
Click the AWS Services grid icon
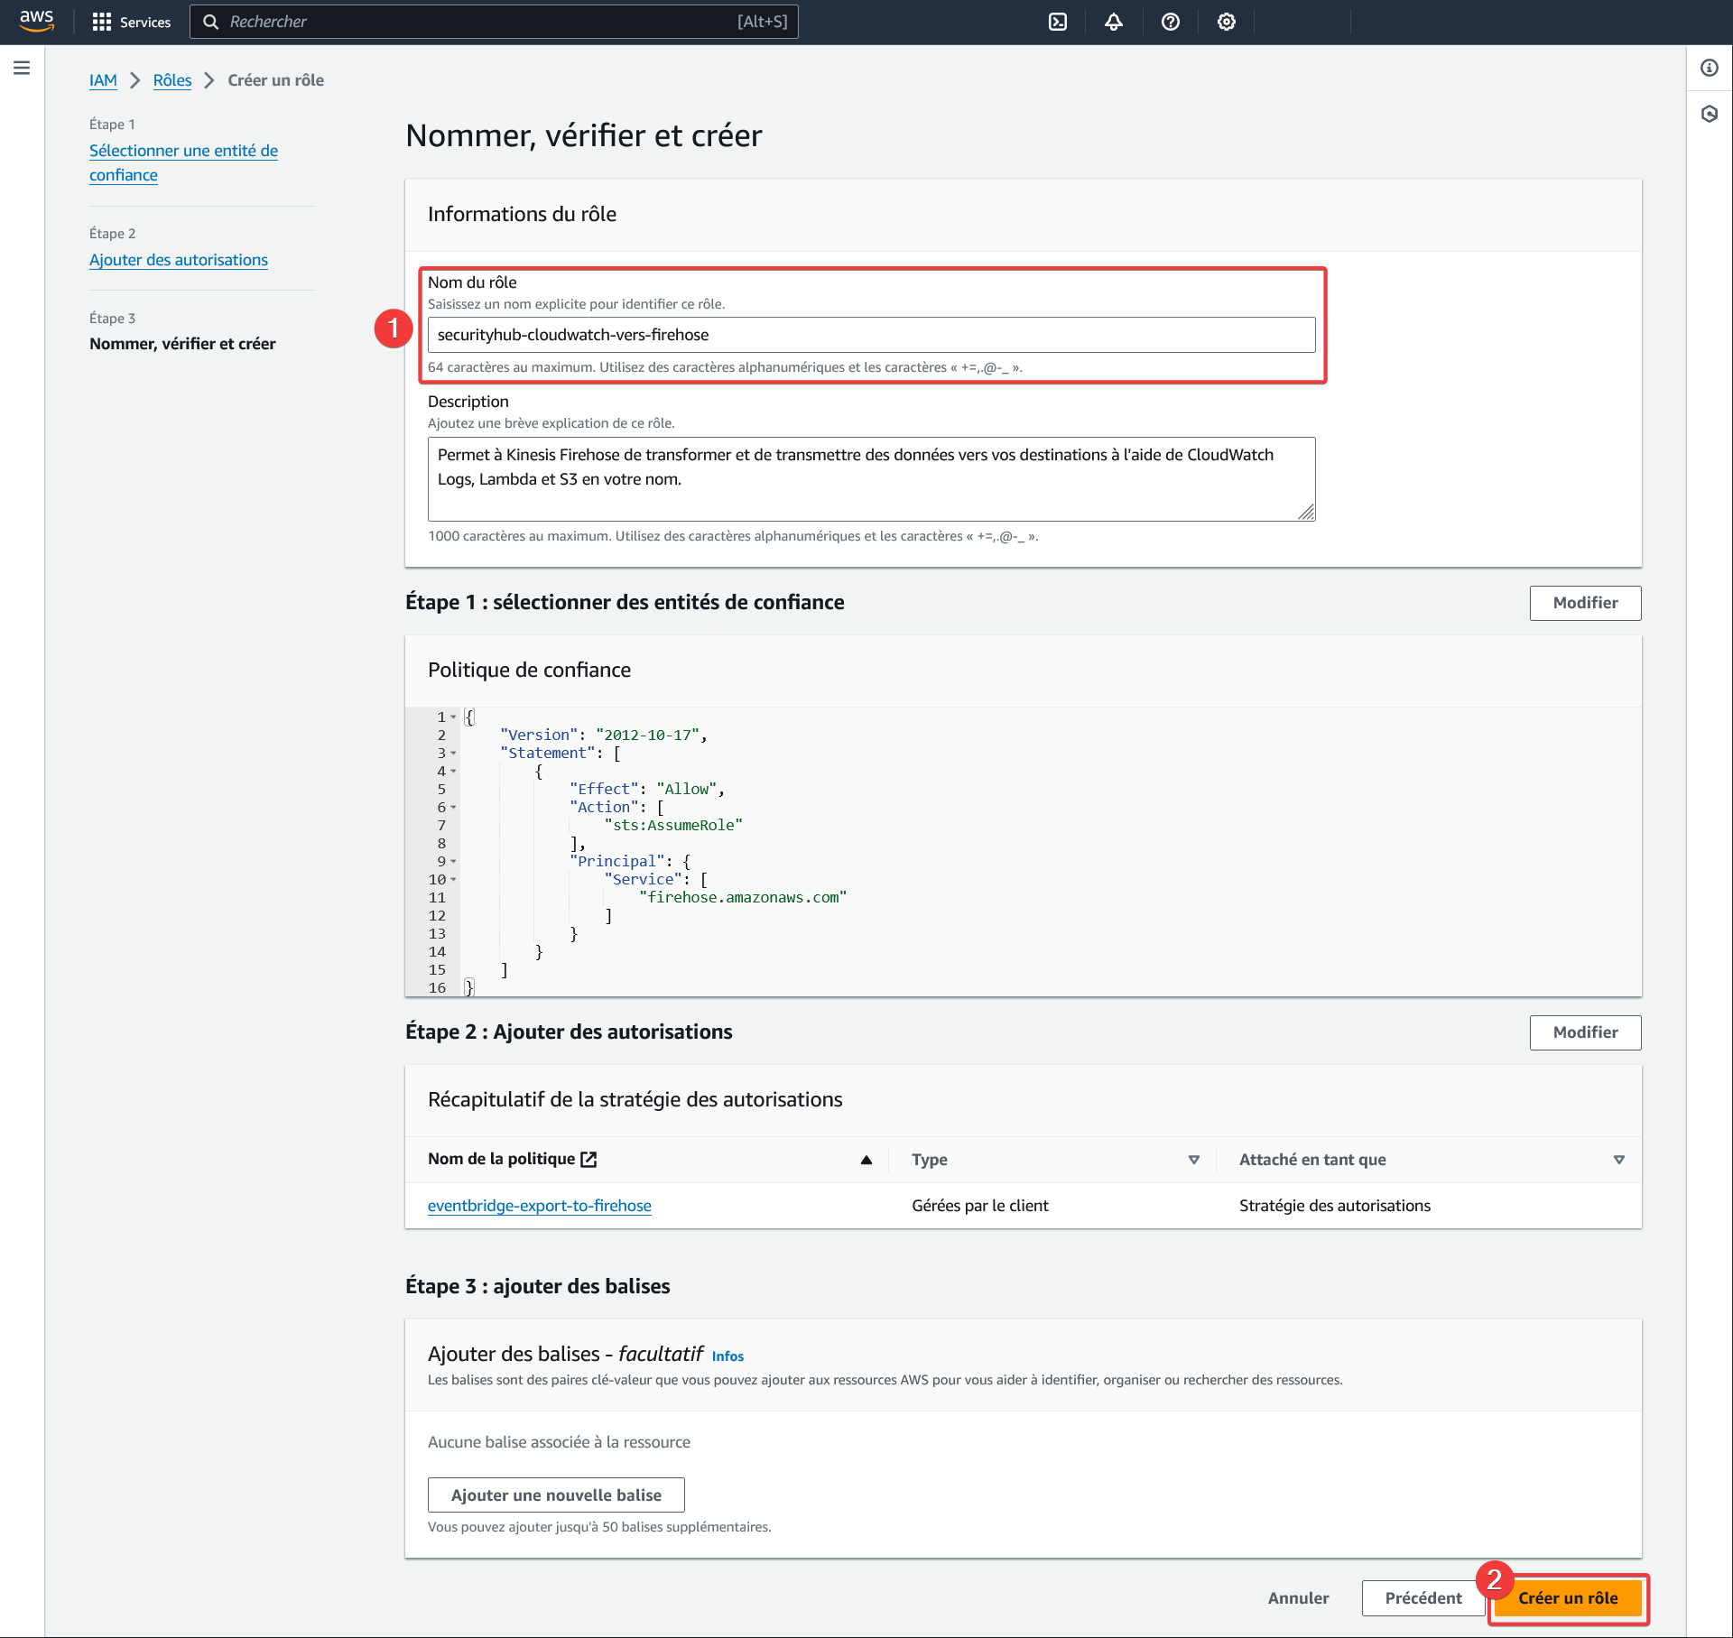tap(102, 22)
